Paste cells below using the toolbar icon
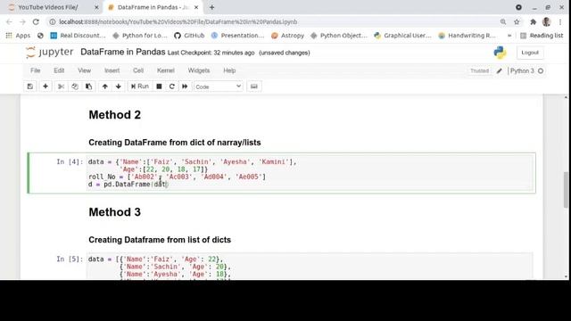Image resolution: width=571 pixels, height=321 pixels. (88, 86)
